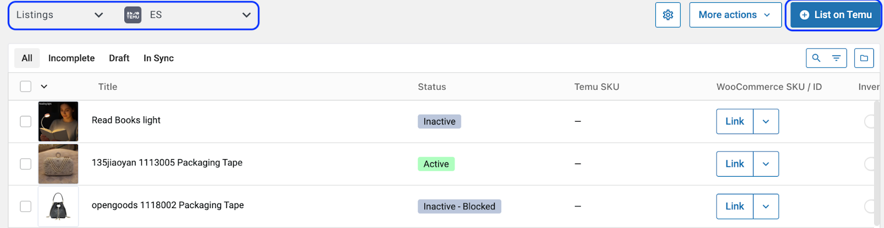884x228 pixels.
Task: Check the Read Books light row checkbox
Action: [25, 121]
